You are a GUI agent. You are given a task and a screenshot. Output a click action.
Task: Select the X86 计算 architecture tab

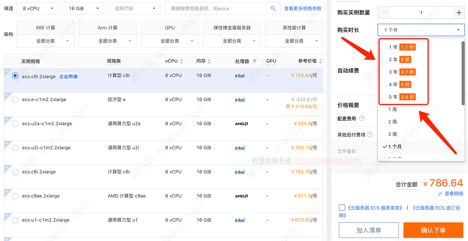pos(46,28)
